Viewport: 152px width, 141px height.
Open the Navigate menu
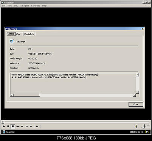click(x=25, y=6)
